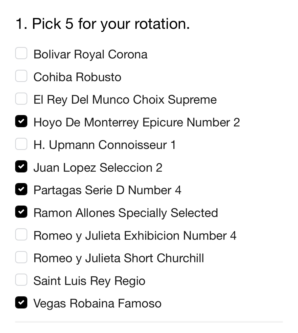Screen dimensions: 298x333
Task: Click the H. Upmann Connoisseur 1 label
Action: pos(105,145)
